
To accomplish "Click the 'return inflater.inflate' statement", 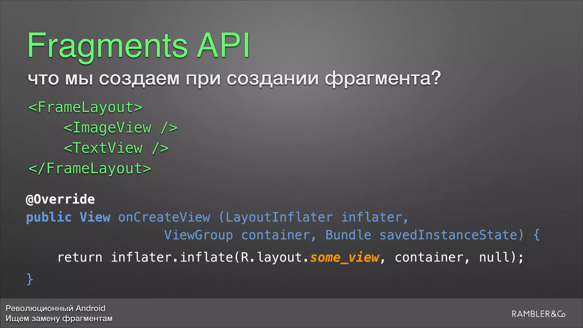I will click(x=290, y=258).
